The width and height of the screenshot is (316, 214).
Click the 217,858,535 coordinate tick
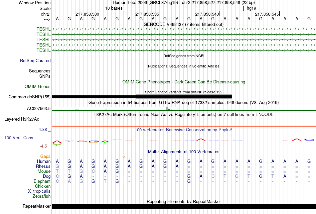(147, 14)
